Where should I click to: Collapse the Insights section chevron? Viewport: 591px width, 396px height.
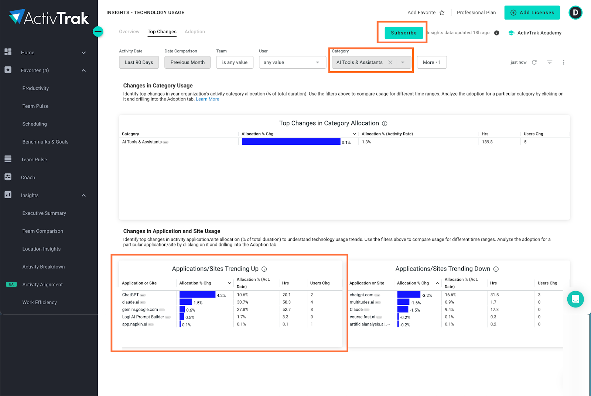tap(83, 195)
